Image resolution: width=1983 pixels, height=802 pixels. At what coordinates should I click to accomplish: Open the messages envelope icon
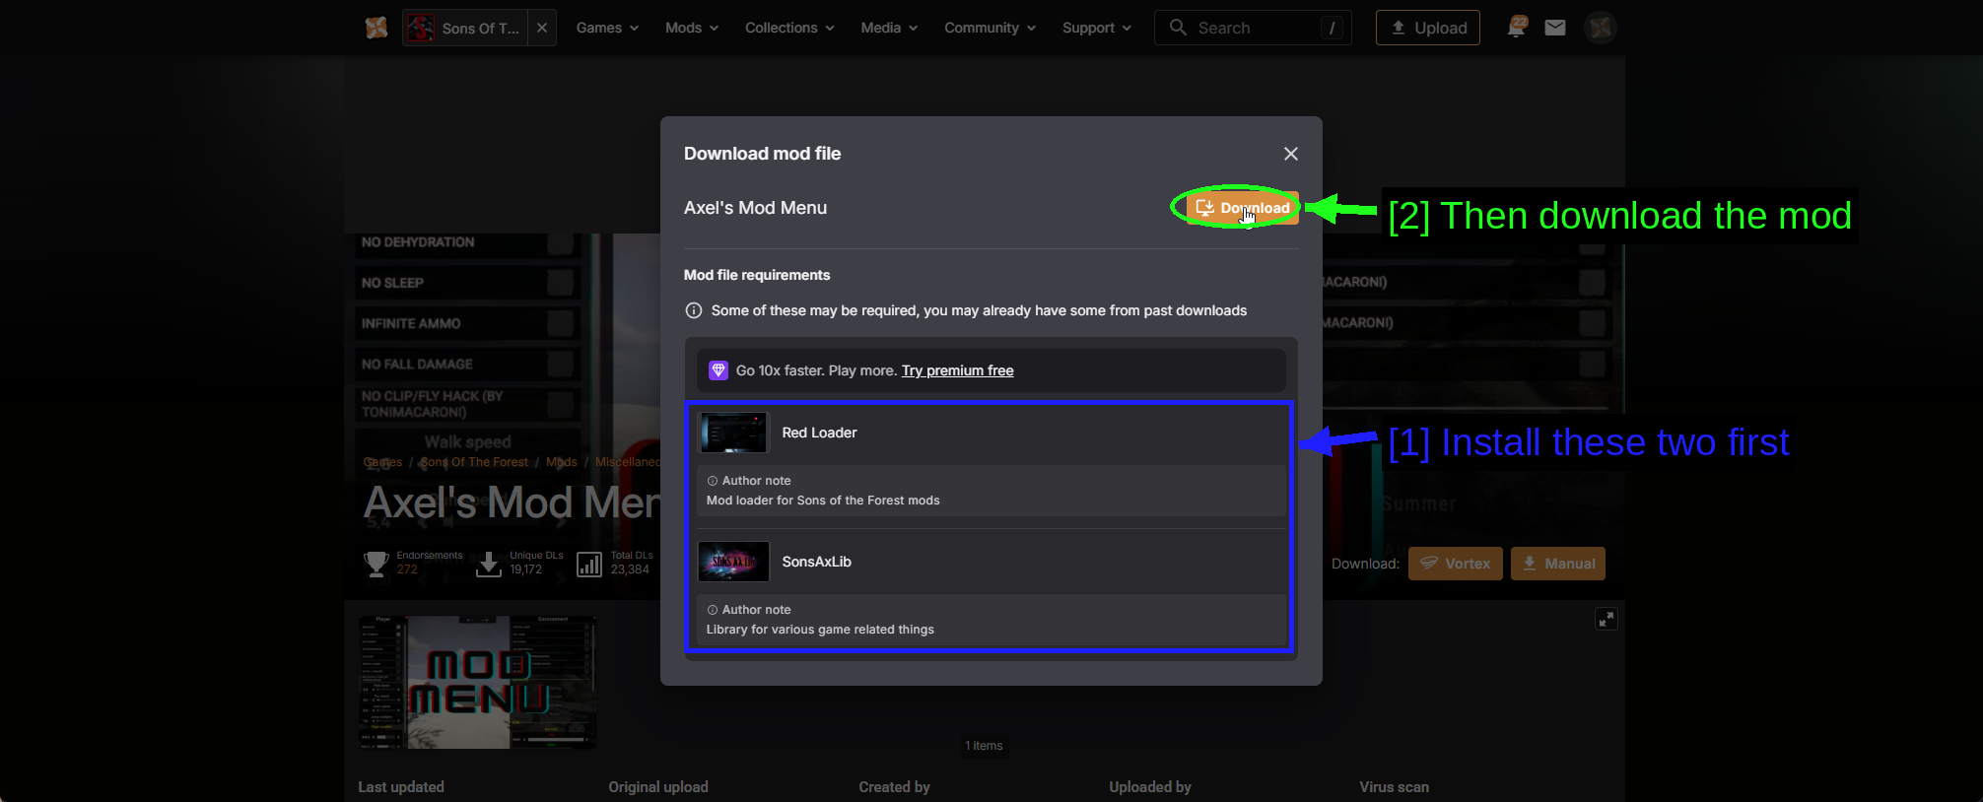coord(1555,28)
